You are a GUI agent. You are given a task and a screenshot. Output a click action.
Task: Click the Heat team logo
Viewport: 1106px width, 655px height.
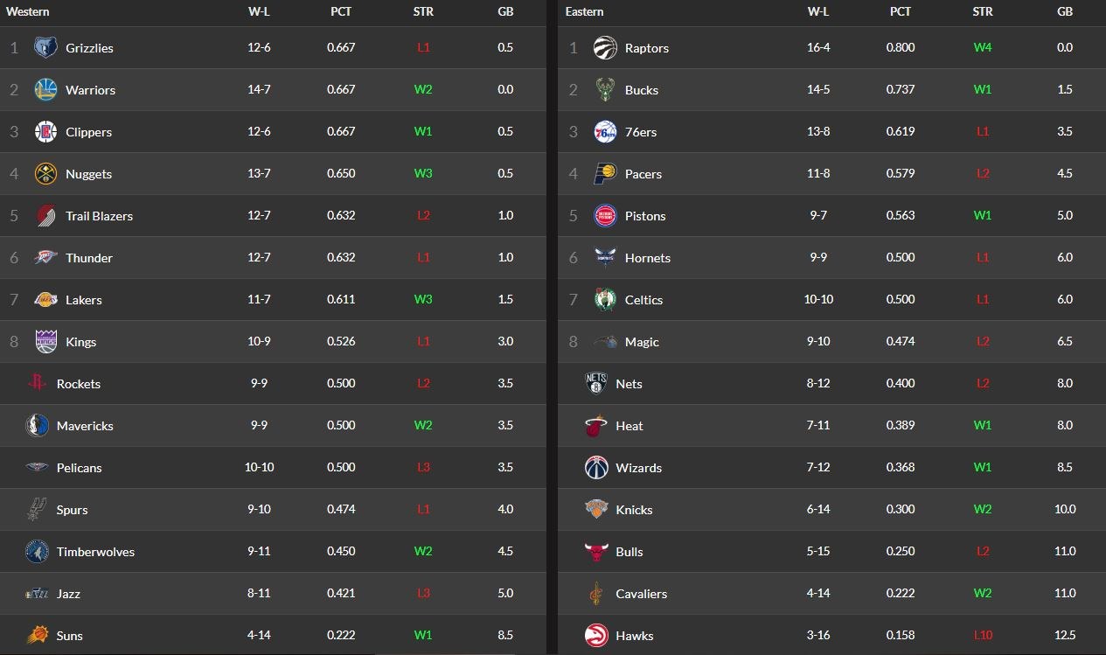[596, 426]
